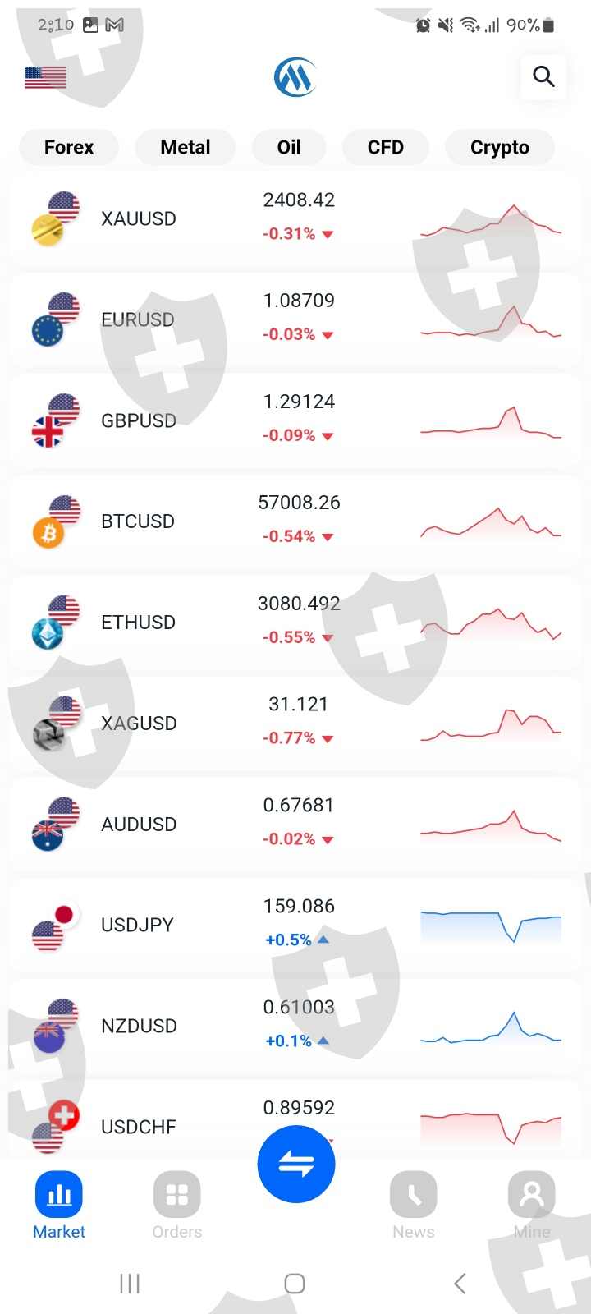Image resolution: width=591 pixels, height=1314 pixels.
Task: Select the CFD category tab
Action: [385, 147]
